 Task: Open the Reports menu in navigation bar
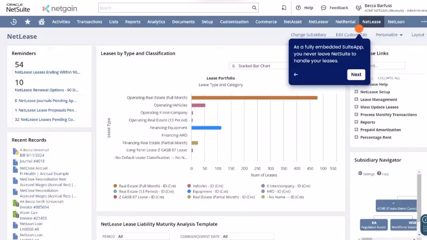point(132,22)
